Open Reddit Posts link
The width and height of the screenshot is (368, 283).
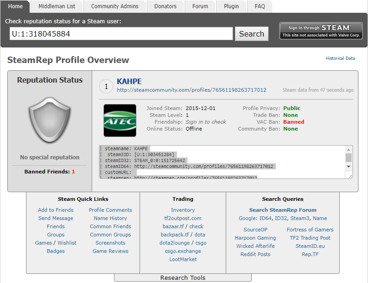pyautogui.click(x=255, y=254)
